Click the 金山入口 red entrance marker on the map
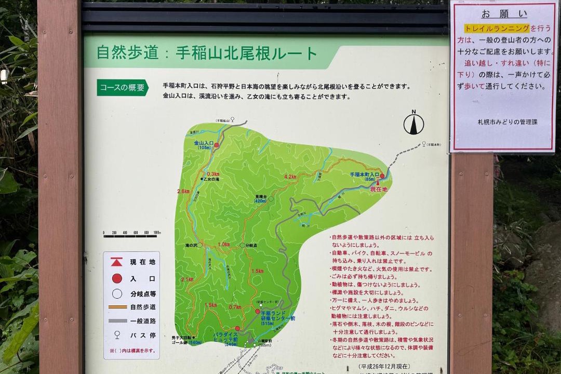Screen dimensions: 561x374 217,145
